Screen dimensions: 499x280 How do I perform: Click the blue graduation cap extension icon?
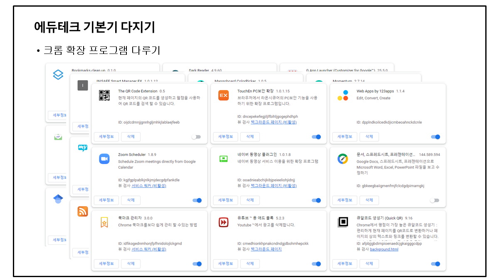point(58,199)
